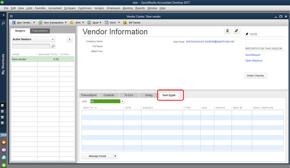This screenshot has width=290, height=168.
Task: Click the purple card icon in left bar
Action: 4,150
